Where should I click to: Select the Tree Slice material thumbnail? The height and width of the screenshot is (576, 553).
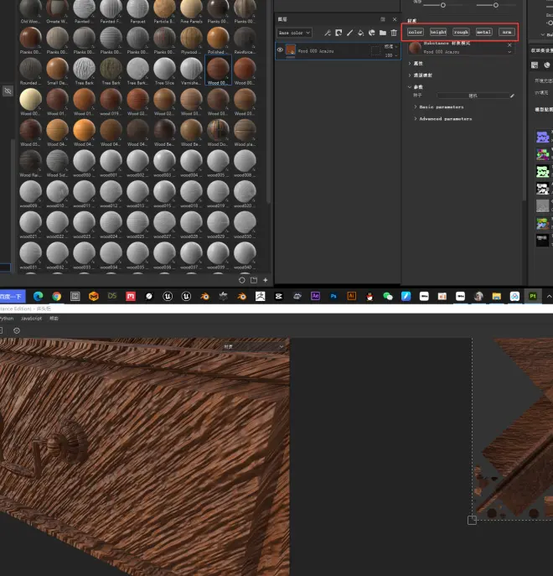(x=164, y=71)
